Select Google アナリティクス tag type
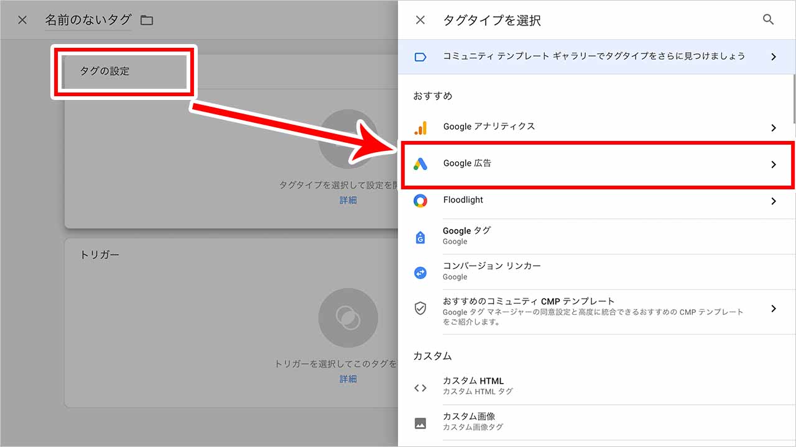The width and height of the screenshot is (796, 447). click(x=597, y=127)
